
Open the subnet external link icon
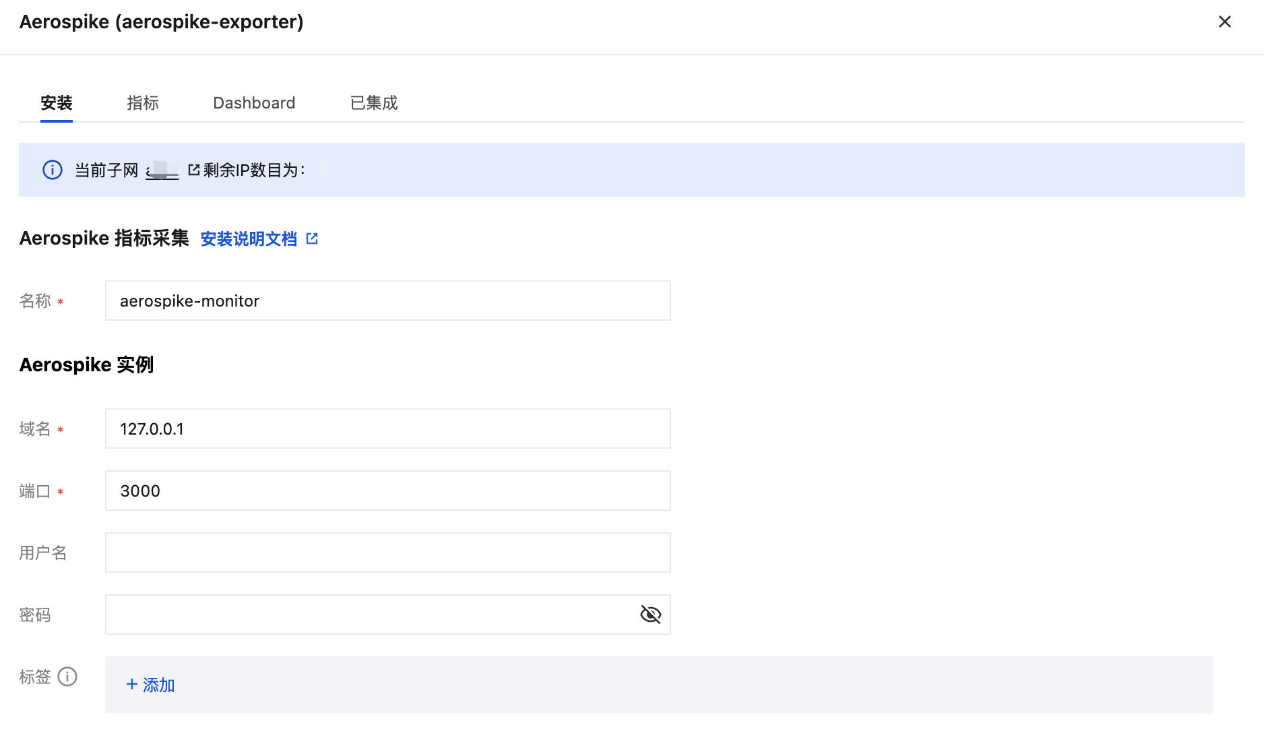tap(194, 170)
